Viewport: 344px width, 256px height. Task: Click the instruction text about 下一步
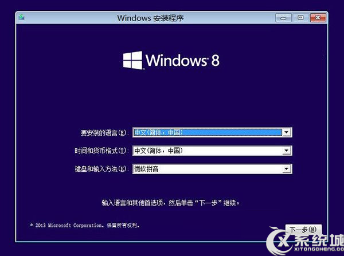click(x=171, y=203)
